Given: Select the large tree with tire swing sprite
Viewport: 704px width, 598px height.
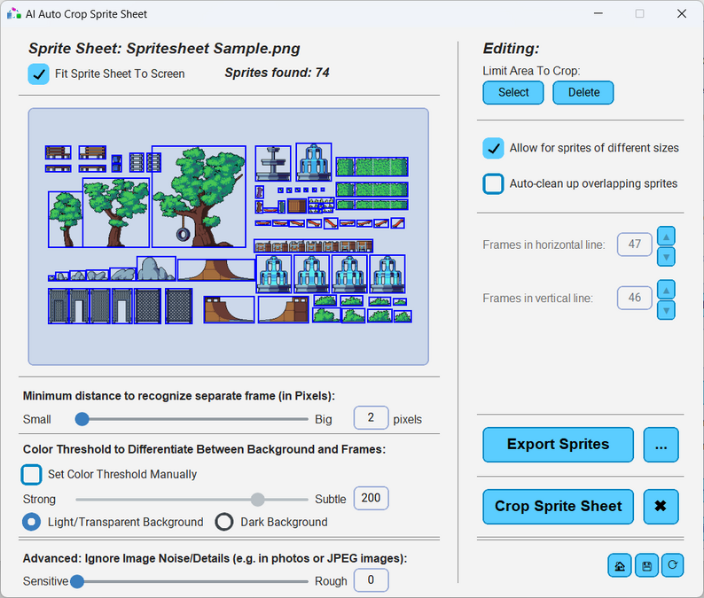Looking at the screenshot, I should coord(199,197).
